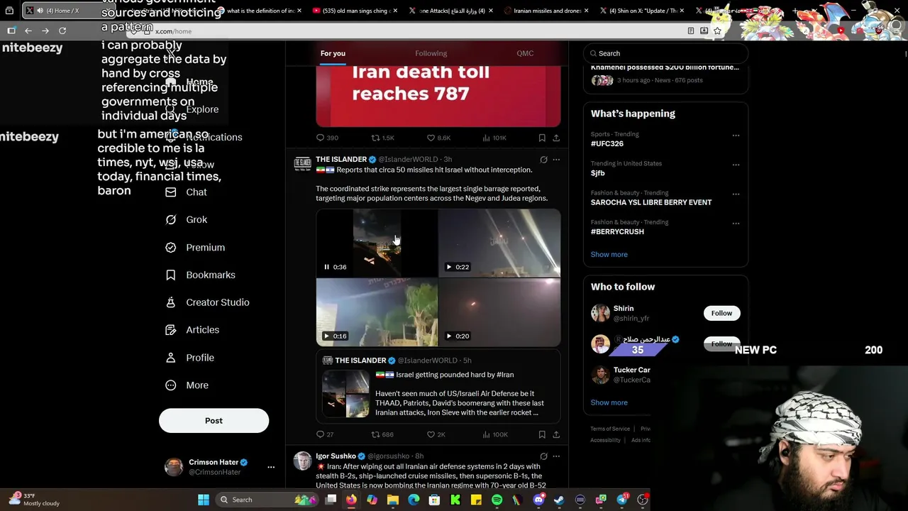This screenshot has height=511, width=908.
Task: Play the 0:16 video
Action: click(x=326, y=336)
